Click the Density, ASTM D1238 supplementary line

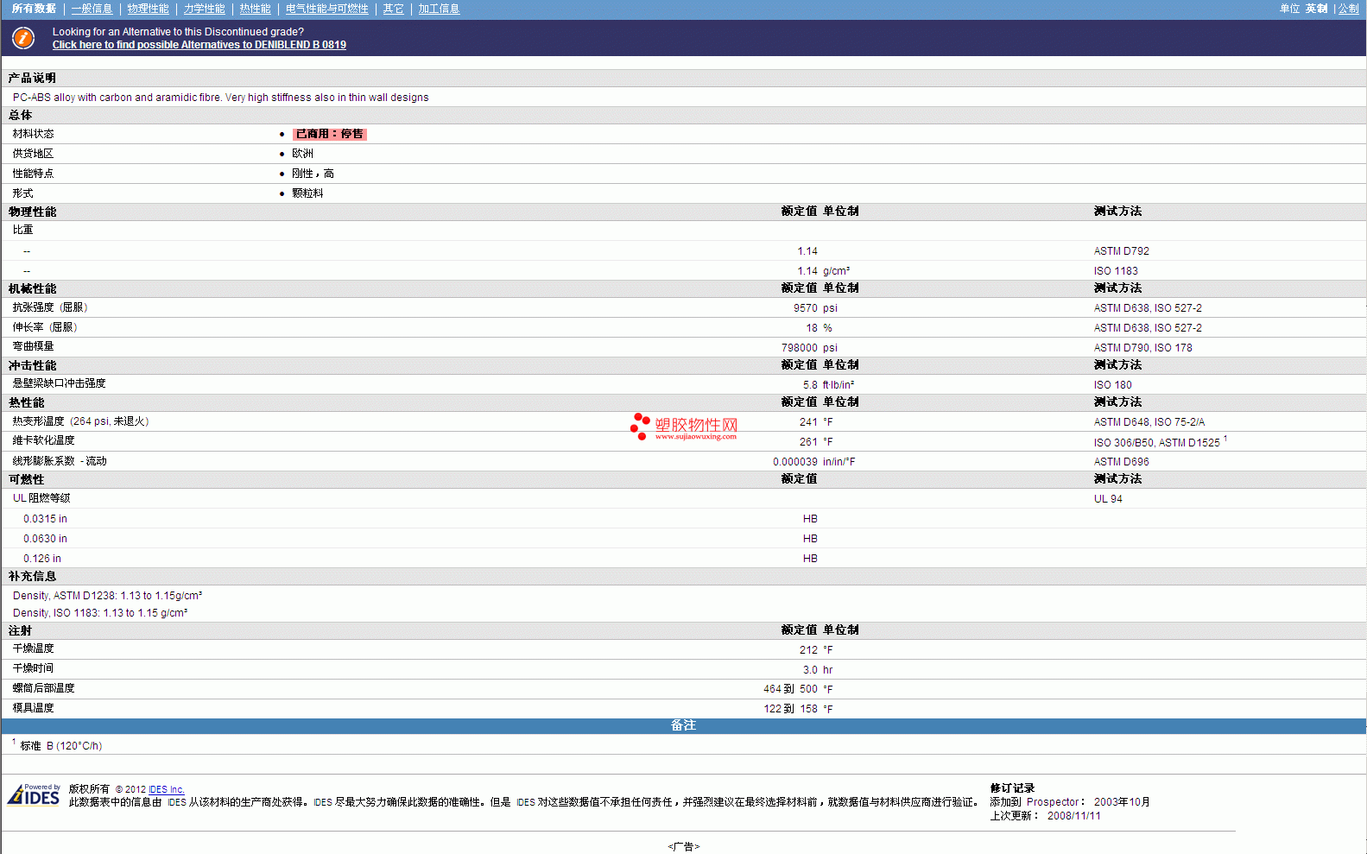coord(107,596)
